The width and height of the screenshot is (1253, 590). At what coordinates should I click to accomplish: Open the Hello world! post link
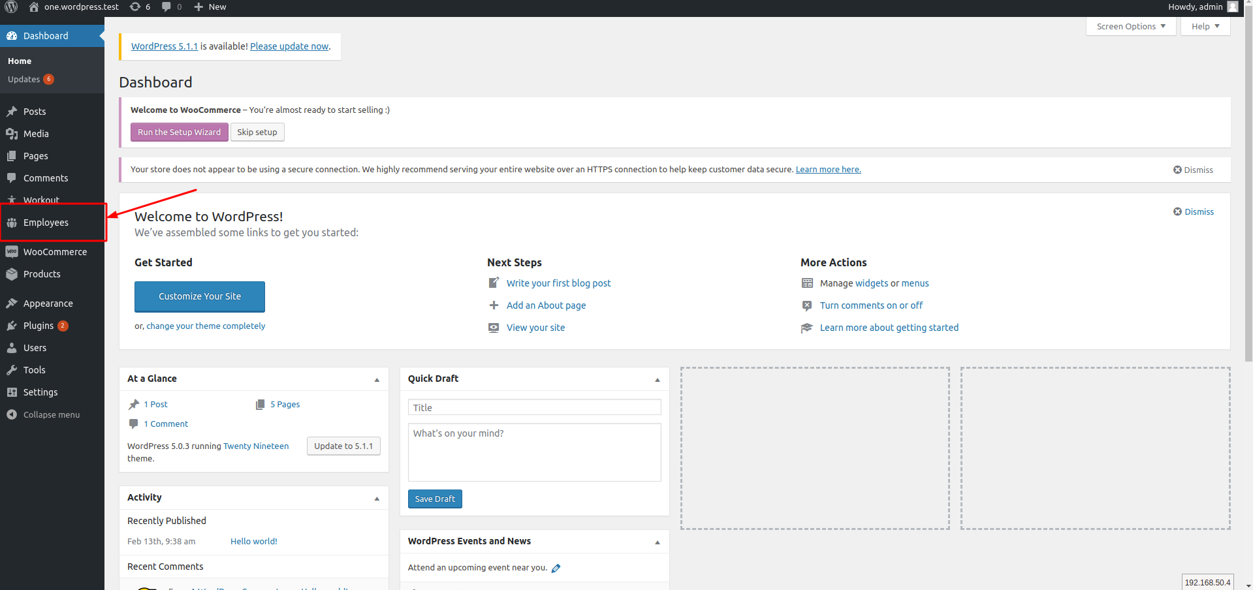coord(254,541)
